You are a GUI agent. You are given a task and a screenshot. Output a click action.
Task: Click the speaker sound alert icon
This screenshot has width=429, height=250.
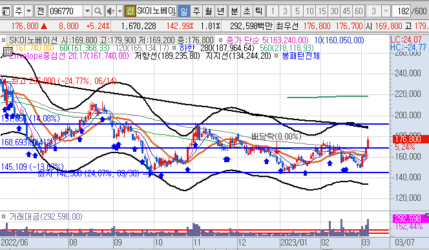[x=111, y=11]
